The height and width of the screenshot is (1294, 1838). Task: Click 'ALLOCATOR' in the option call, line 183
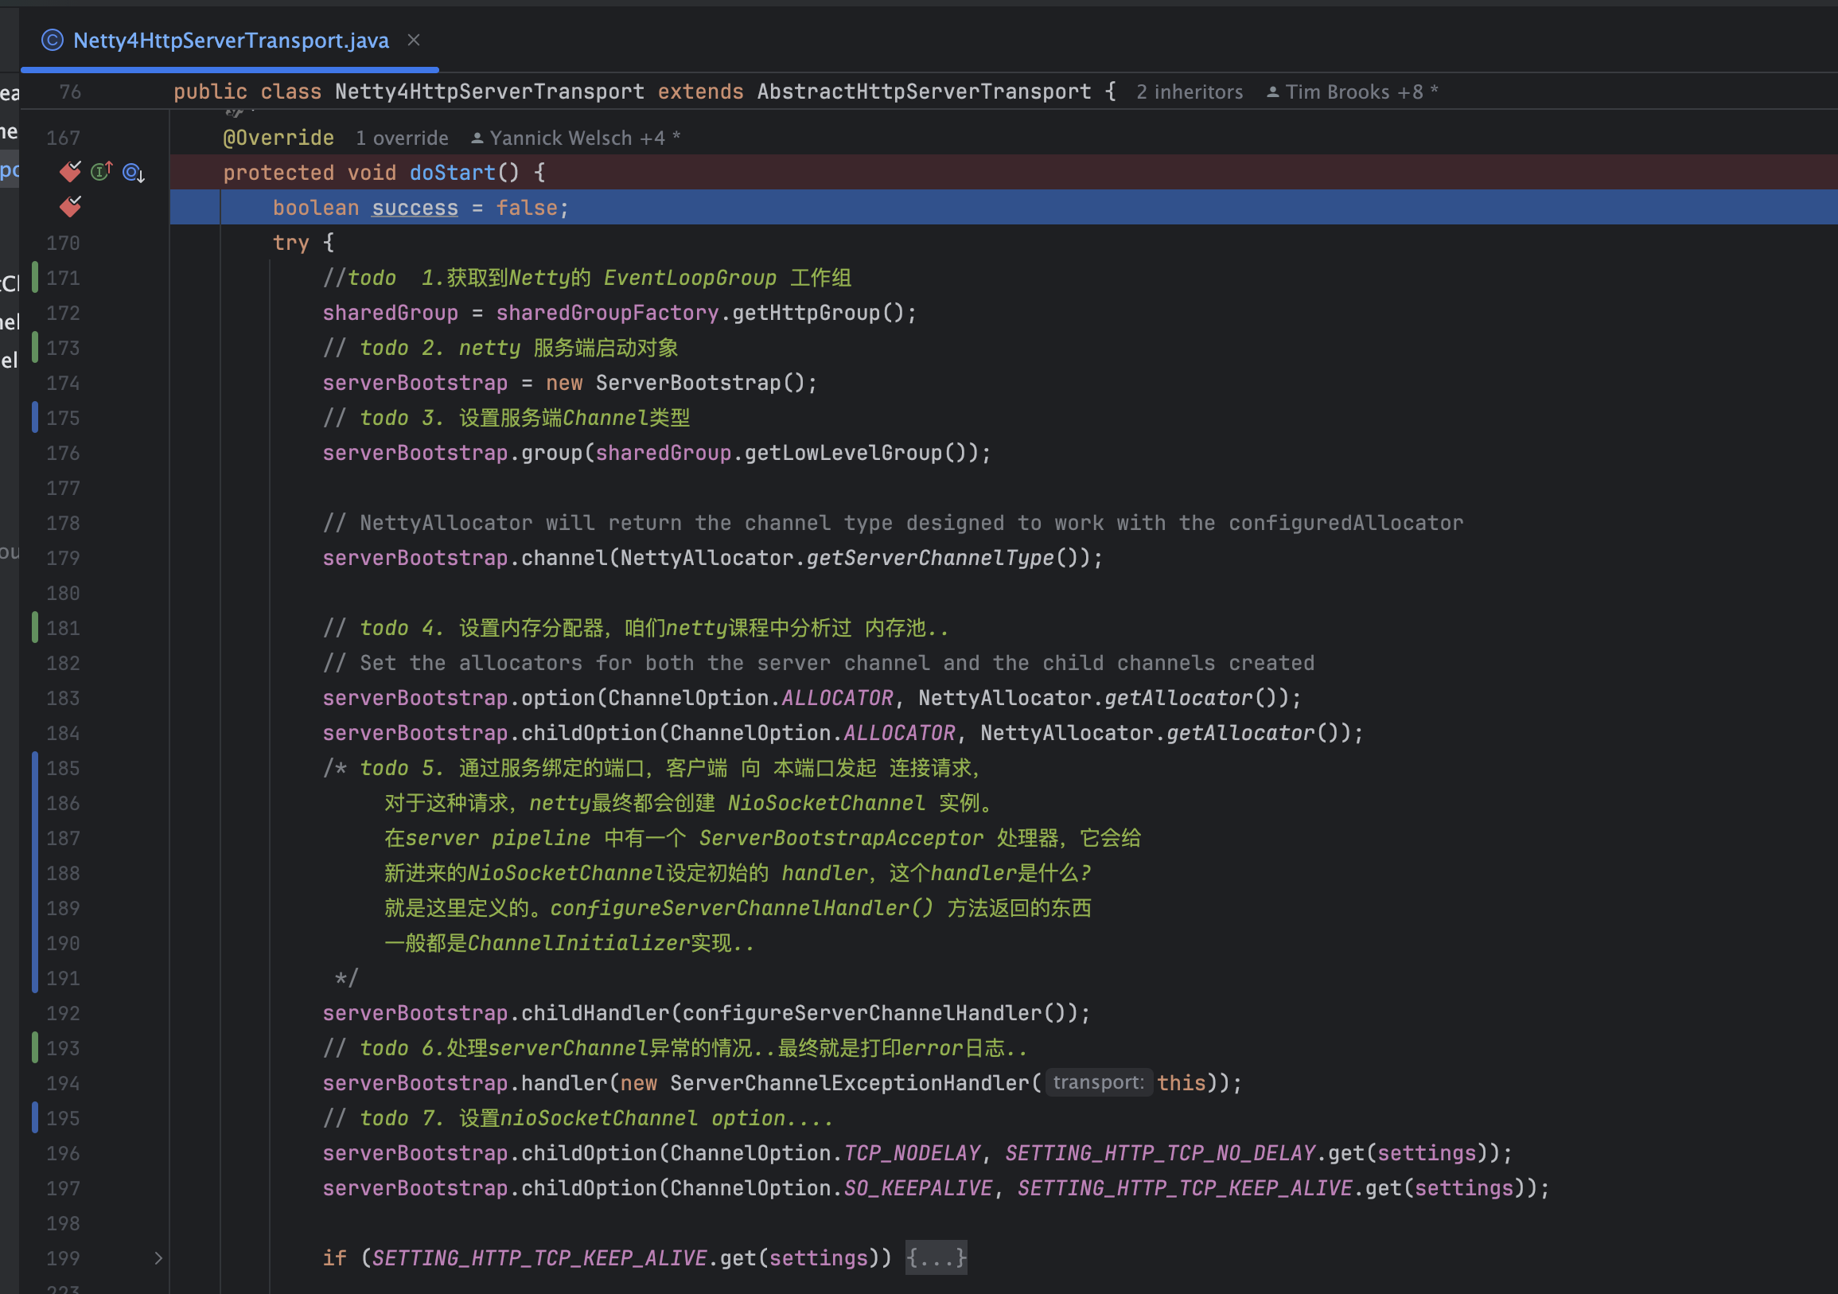point(836,698)
